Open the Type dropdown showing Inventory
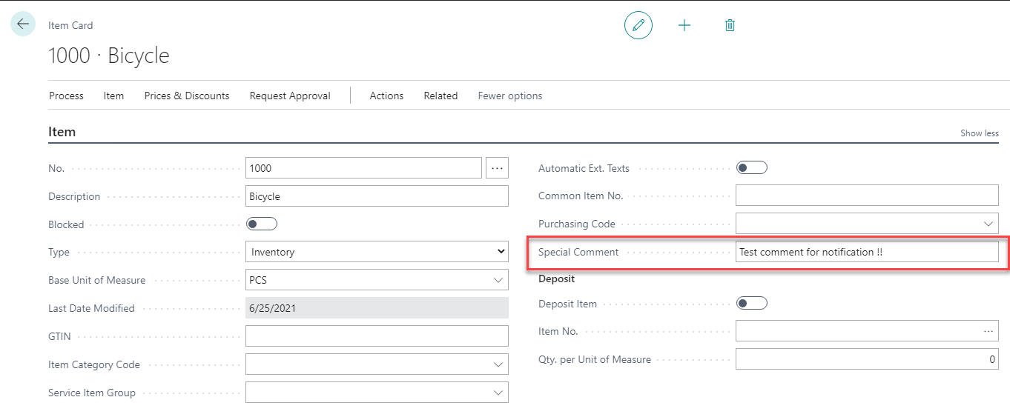This screenshot has width=1010, height=417. coord(377,252)
